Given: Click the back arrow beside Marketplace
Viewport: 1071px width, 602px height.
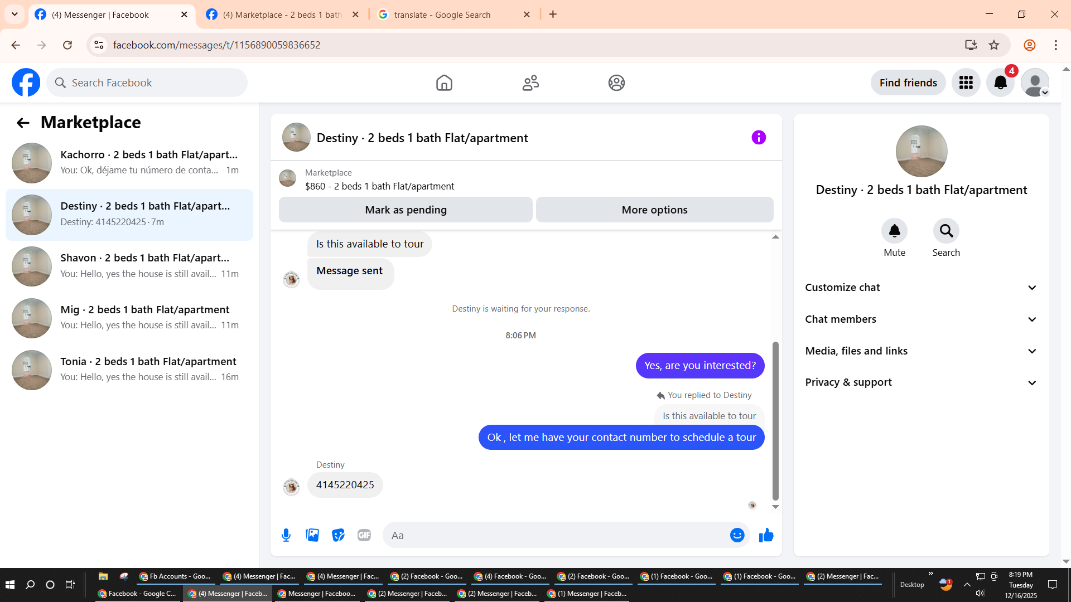Looking at the screenshot, I should click(x=23, y=123).
